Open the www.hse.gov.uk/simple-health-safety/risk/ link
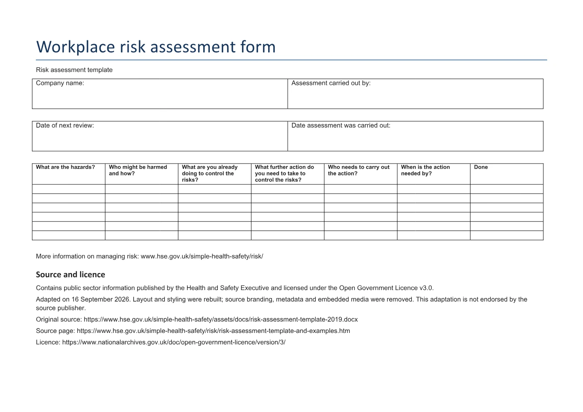The width and height of the screenshot is (583, 412). tap(202, 256)
